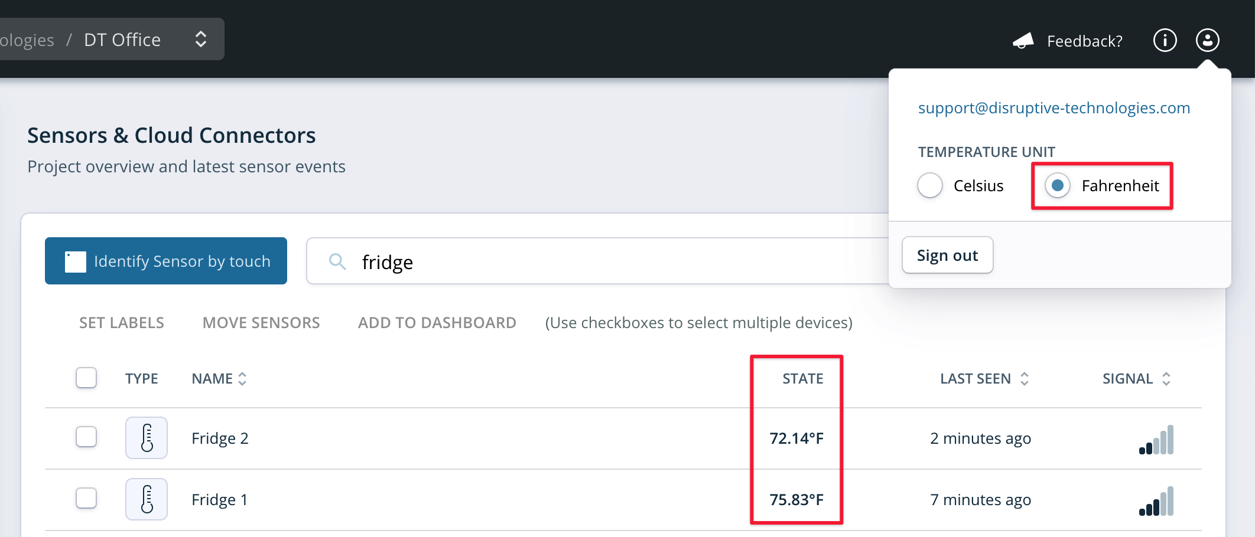1255x537 pixels.
Task: Click the Fridge 2 temperature sensor icon
Action: [x=147, y=438]
